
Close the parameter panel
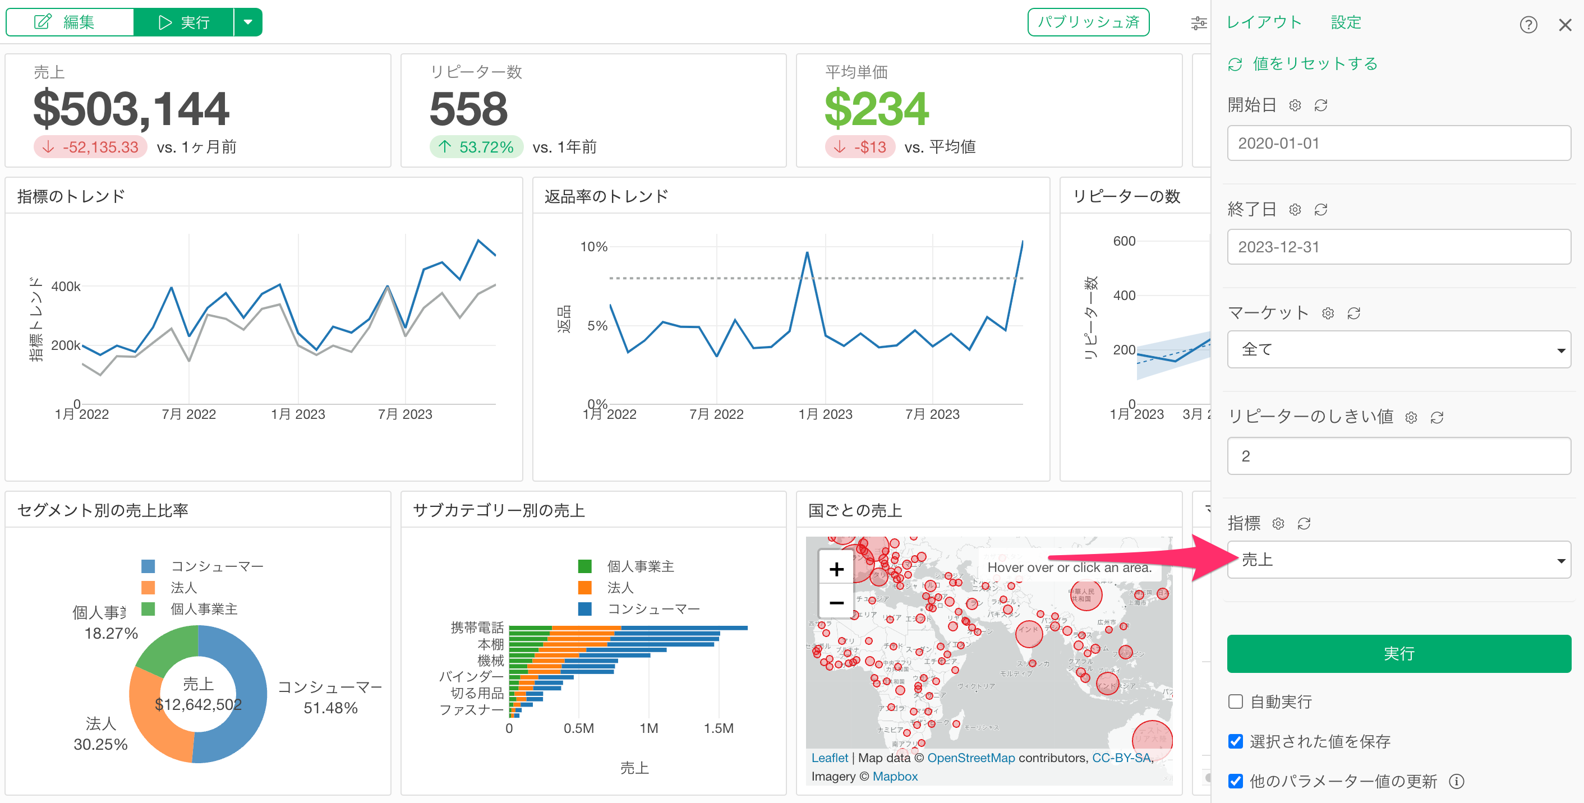click(x=1565, y=25)
